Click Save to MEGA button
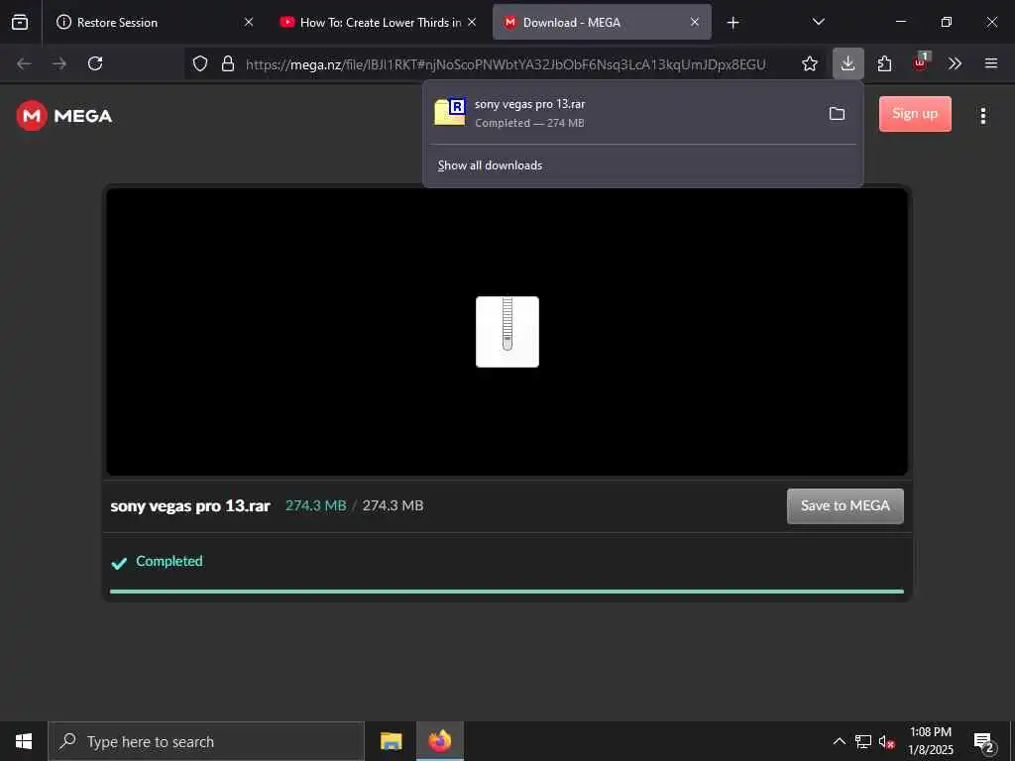The width and height of the screenshot is (1015, 761). [846, 506]
